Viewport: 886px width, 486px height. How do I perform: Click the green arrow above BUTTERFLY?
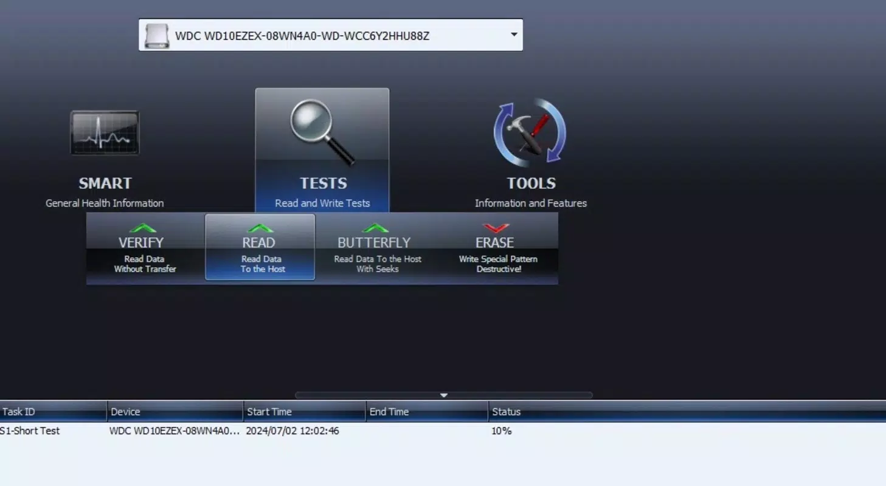click(x=375, y=228)
